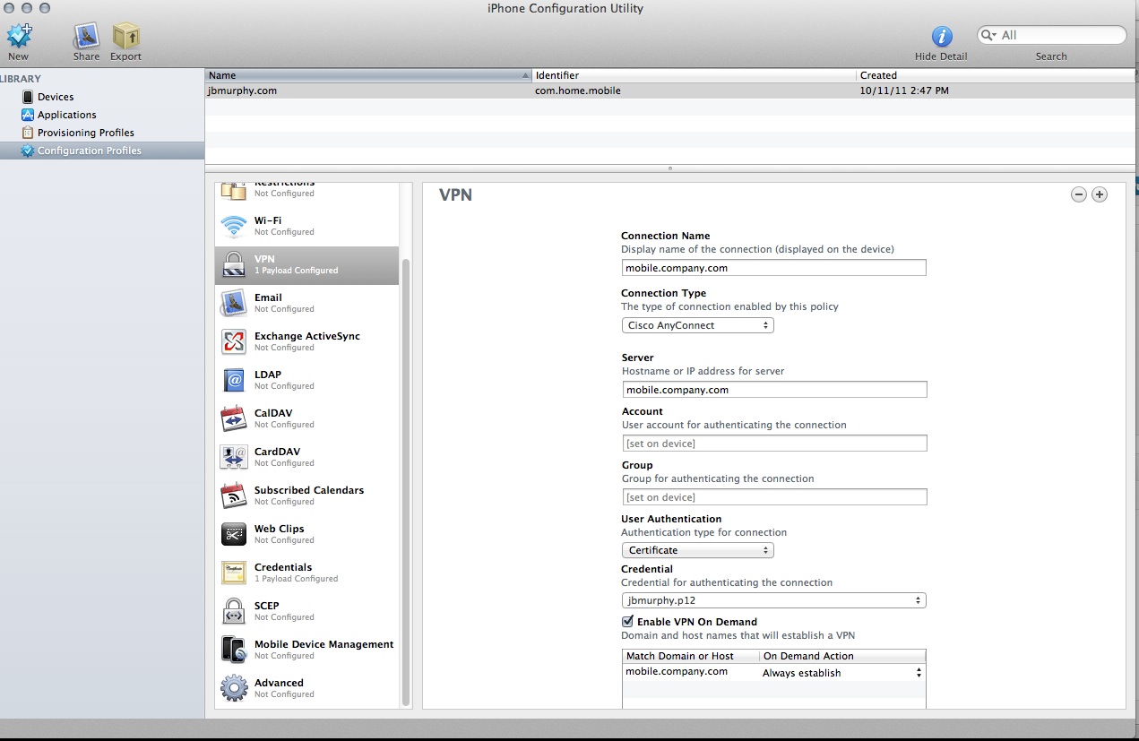Select Devices in the Library sidebar
Screen dimensions: 1139x741
coord(56,97)
